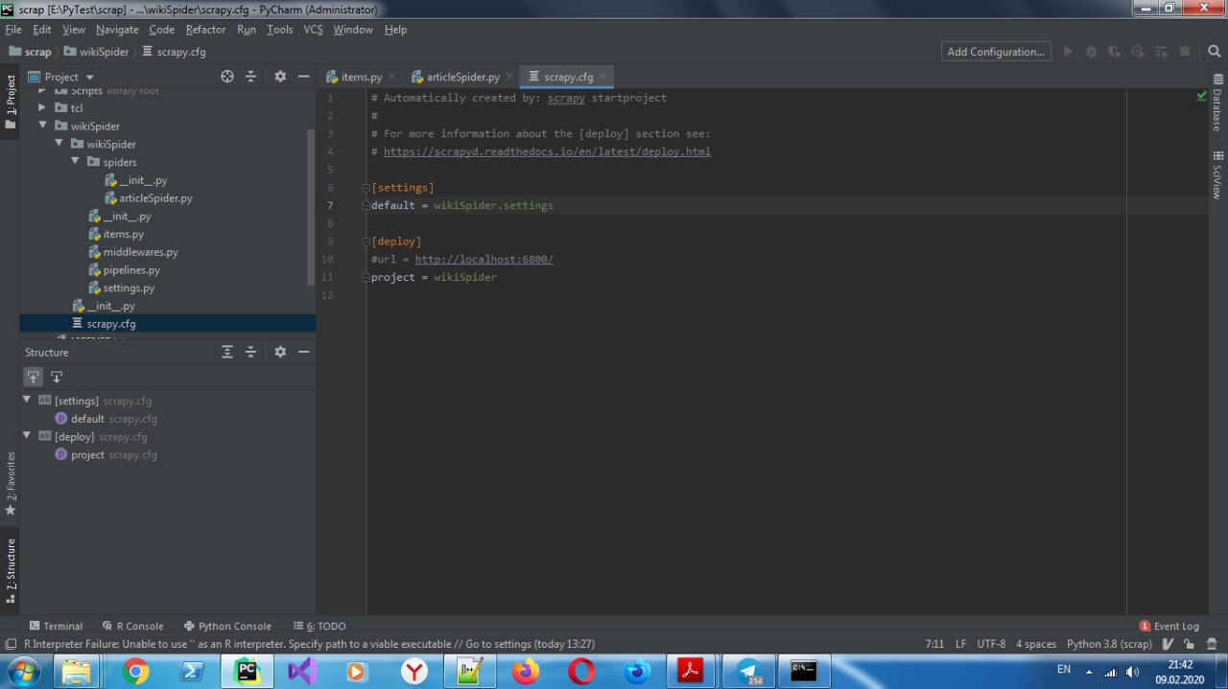
Task: Select settings.py in project tree
Action: click(129, 288)
